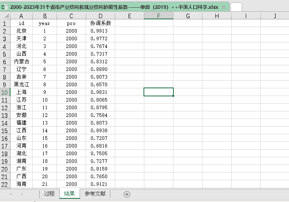Select the cell containing 辽宁
Viewport: 289px width, 202px height.
(x=21, y=69)
